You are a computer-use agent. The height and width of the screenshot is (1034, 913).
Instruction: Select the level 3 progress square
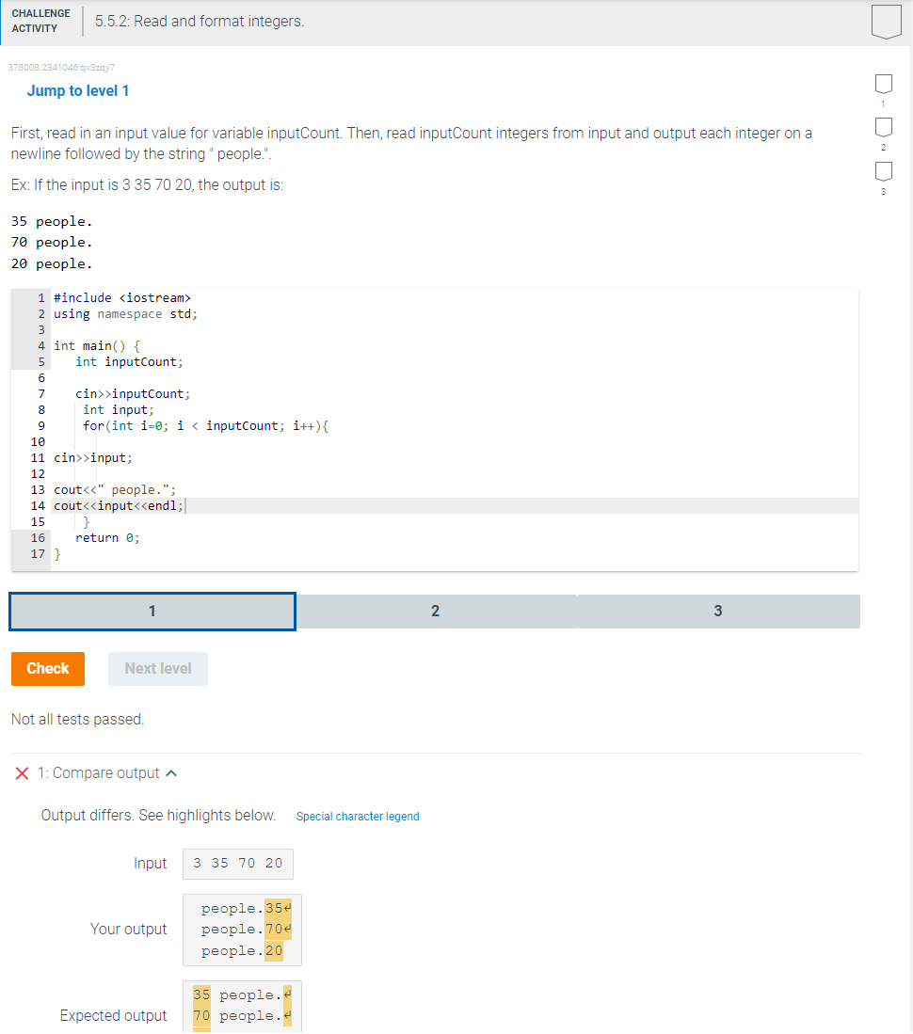click(x=883, y=170)
